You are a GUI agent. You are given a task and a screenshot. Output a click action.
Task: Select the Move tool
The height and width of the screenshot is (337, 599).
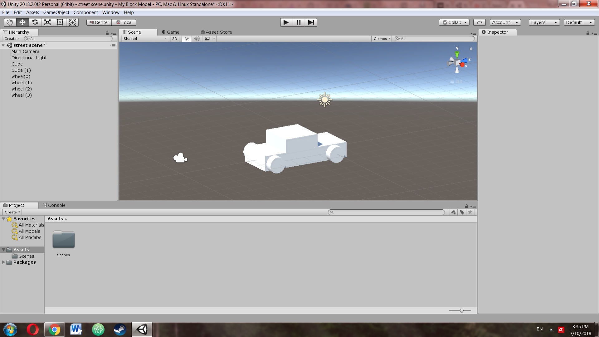click(x=22, y=22)
